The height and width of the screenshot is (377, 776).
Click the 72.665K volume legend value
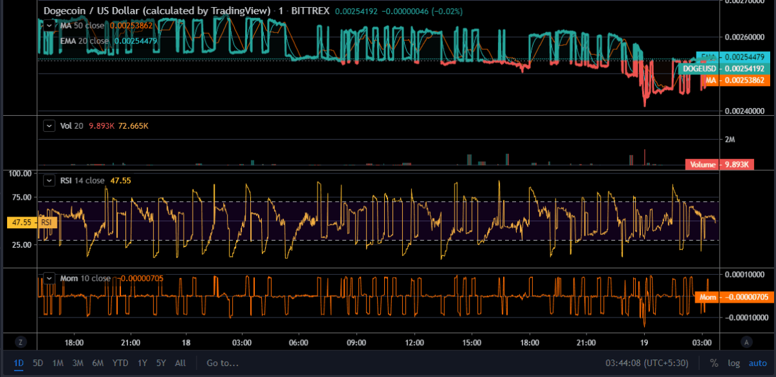[134, 125]
